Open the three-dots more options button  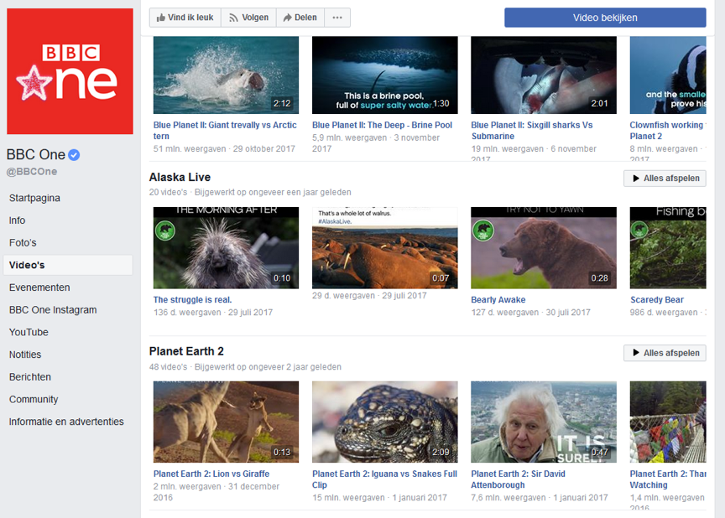point(337,18)
